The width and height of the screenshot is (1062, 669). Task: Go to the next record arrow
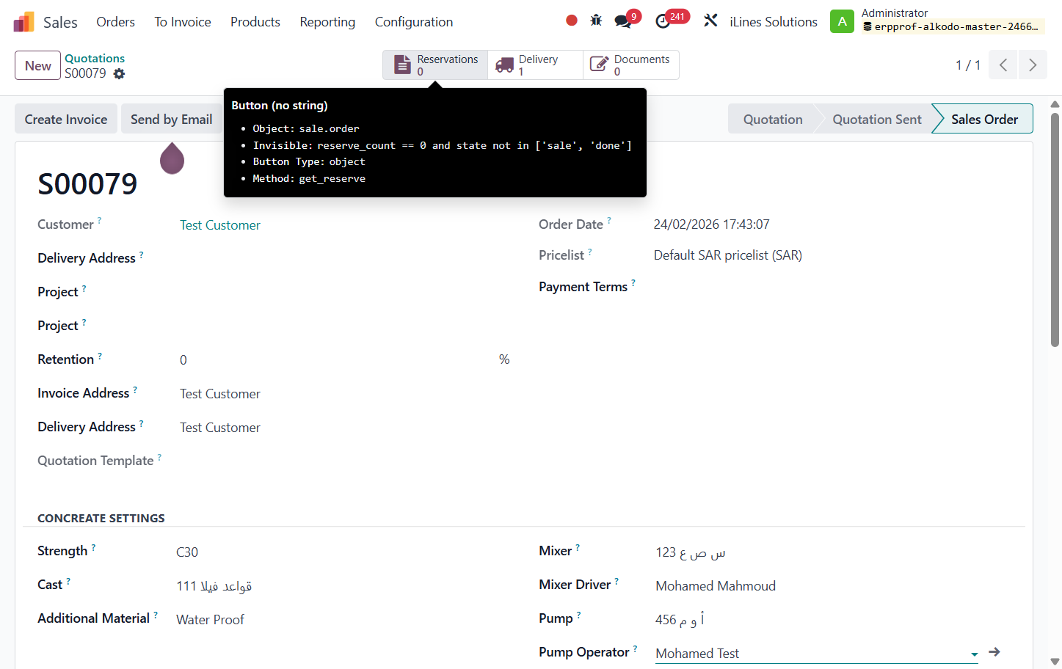pos(1033,65)
